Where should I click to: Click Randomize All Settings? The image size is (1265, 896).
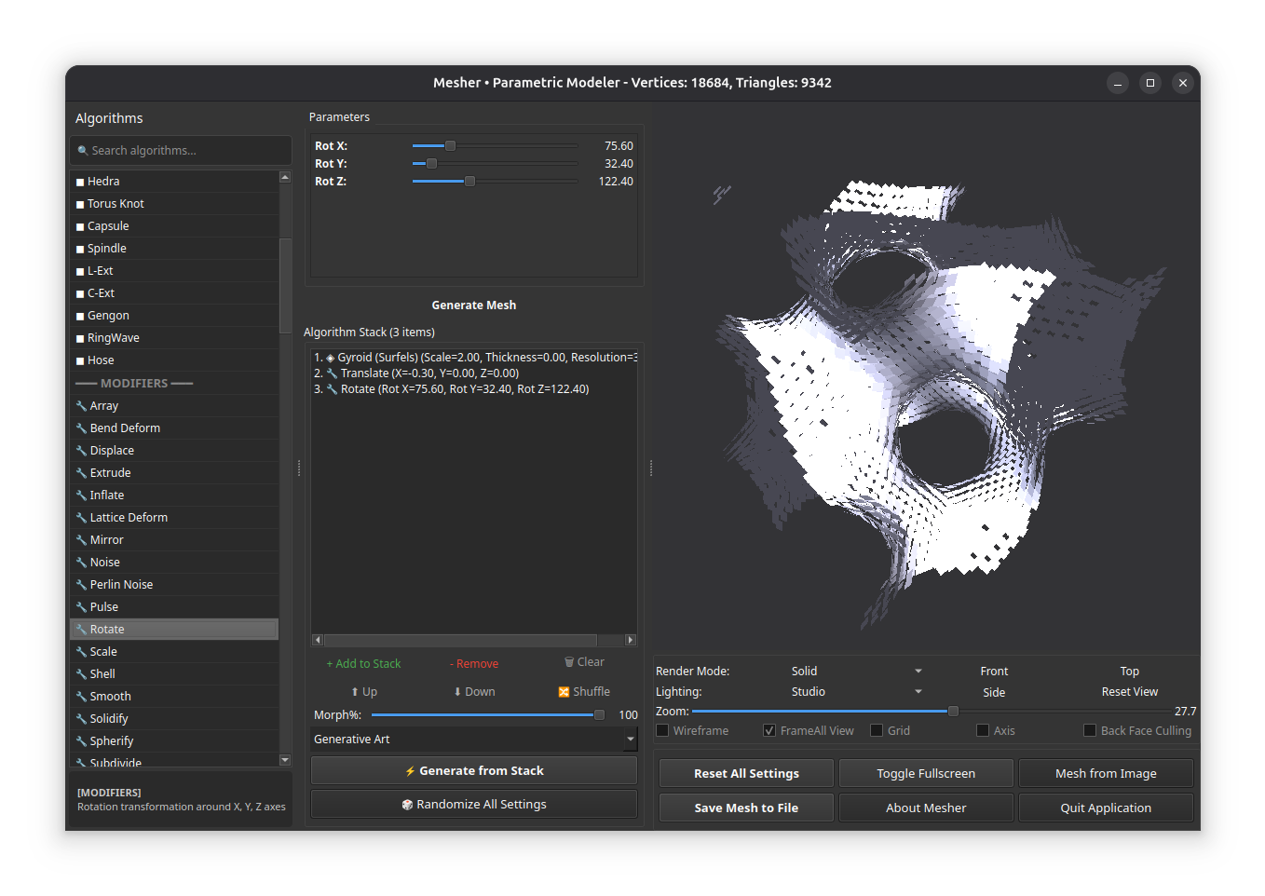pyautogui.click(x=473, y=803)
